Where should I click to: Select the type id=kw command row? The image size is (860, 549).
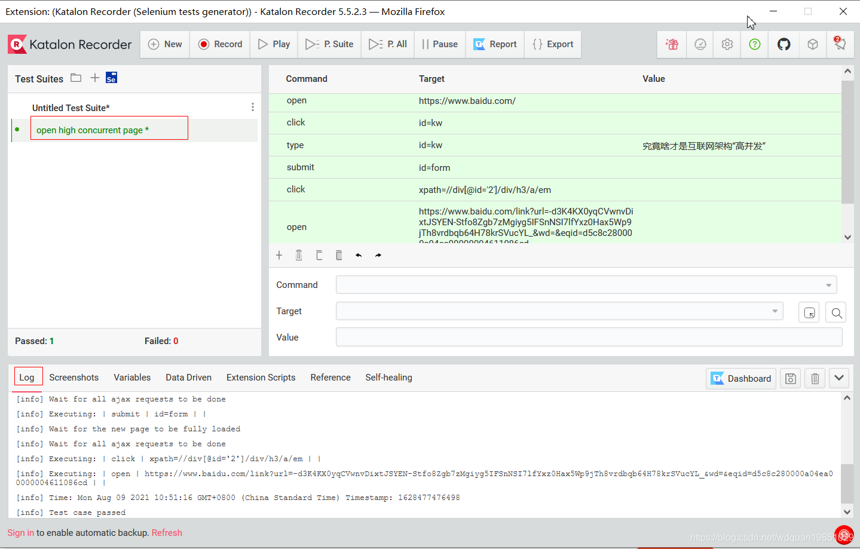(555, 145)
